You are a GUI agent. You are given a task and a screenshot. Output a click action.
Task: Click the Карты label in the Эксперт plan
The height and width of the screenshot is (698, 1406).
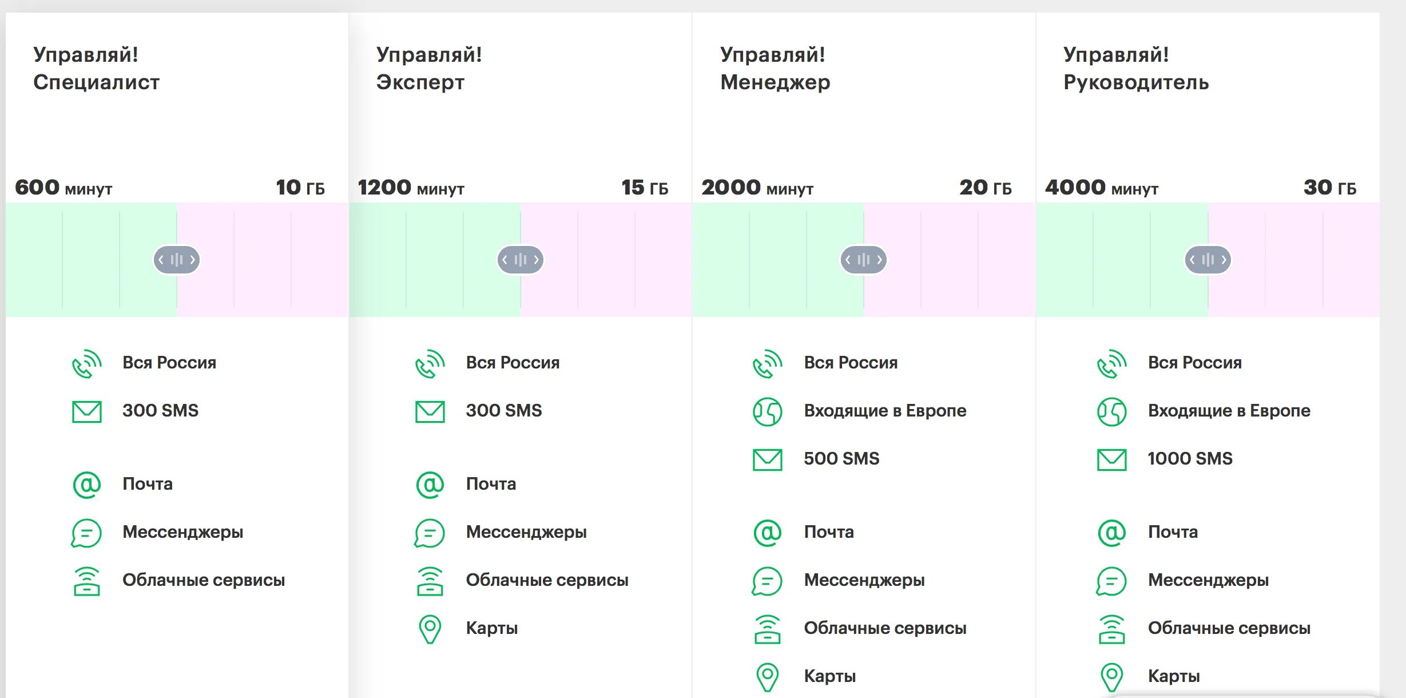coord(492,628)
